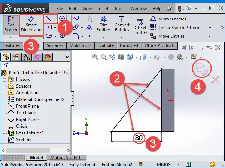The image size is (225, 168).
Task: Click the Offset Entities tool
Action: tap(140, 26)
